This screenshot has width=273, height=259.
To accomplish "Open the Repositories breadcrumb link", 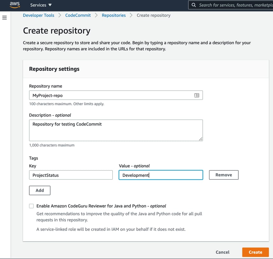I will [x=114, y=15].
